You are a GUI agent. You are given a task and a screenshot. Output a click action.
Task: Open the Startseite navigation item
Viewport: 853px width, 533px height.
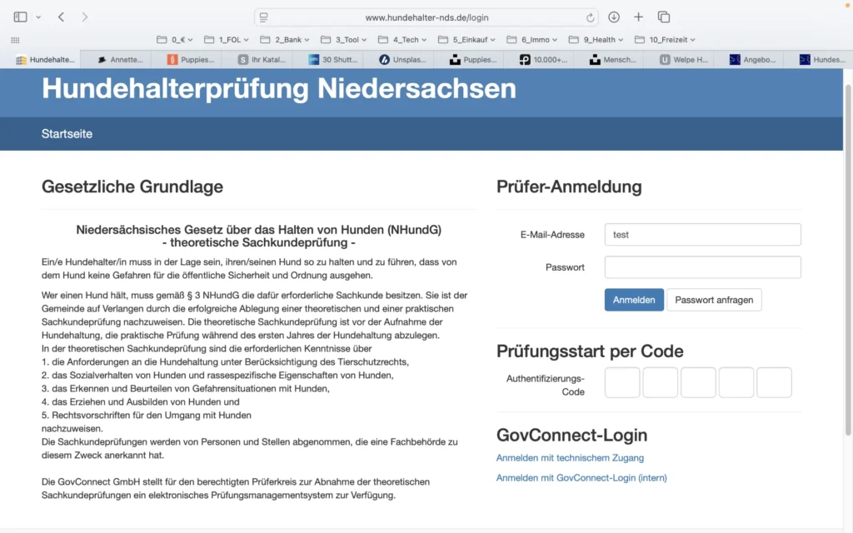(67, 134)
